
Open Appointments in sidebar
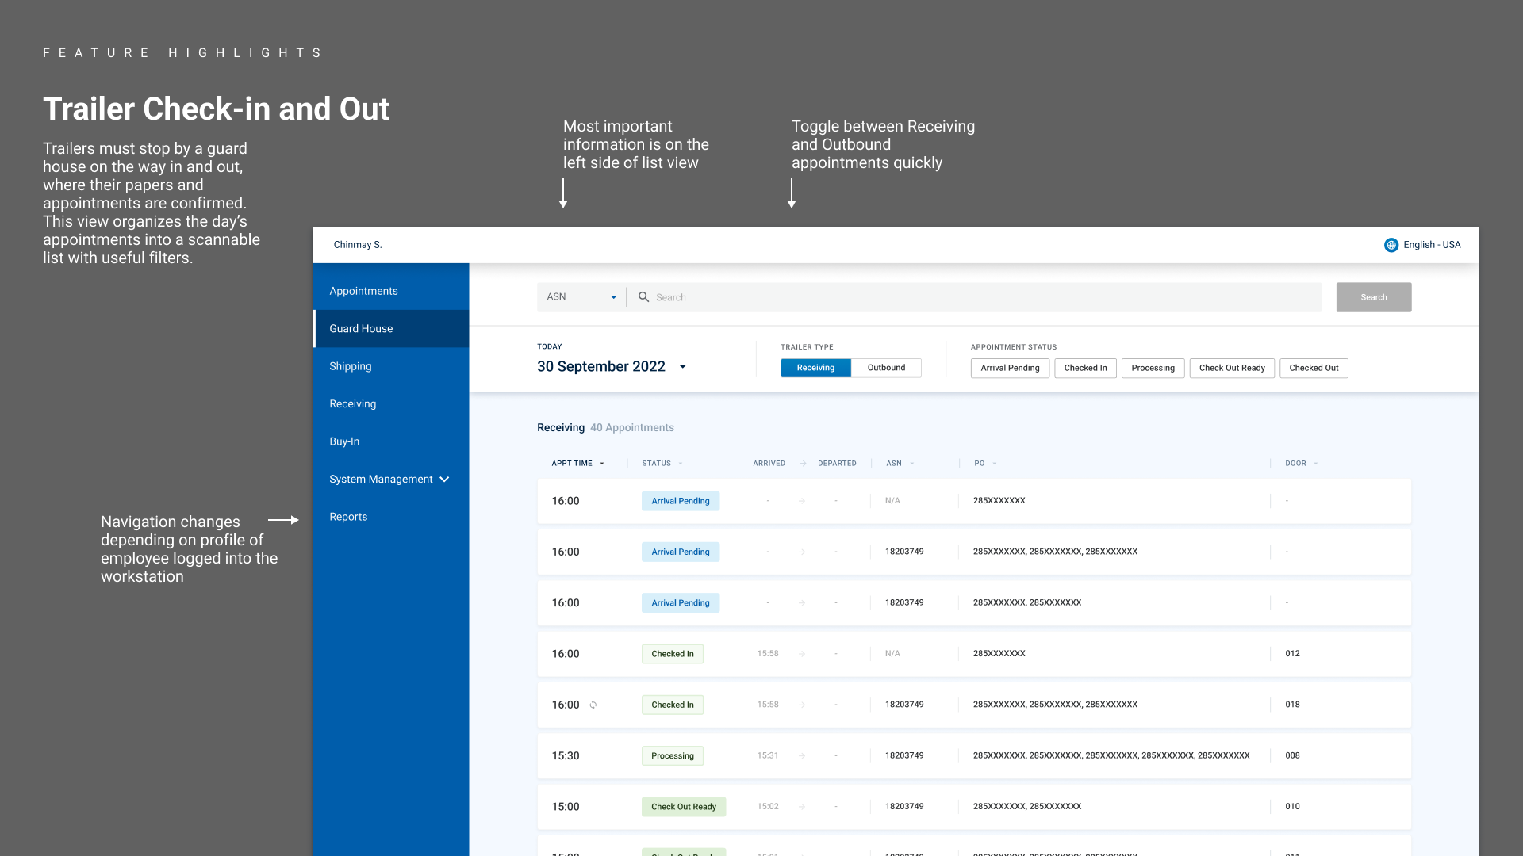pos(364,291)
